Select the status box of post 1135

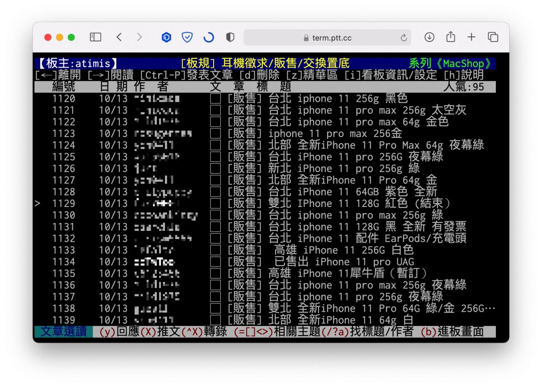[215, 274]
